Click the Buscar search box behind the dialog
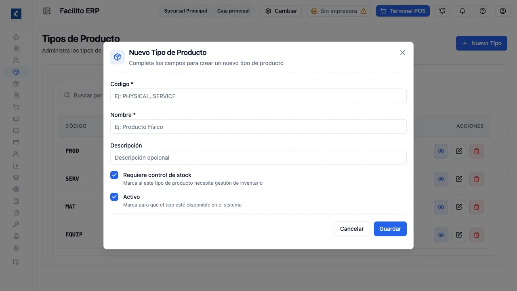Viewport: 517px width, 291px height. coord(82,95)
